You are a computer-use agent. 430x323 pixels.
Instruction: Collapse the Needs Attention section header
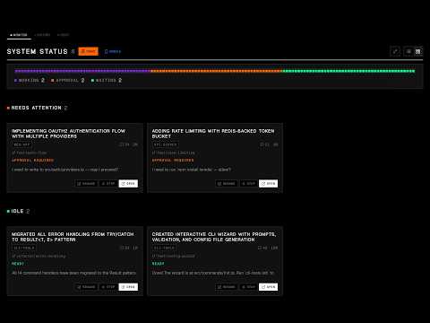tap(38, 108)
